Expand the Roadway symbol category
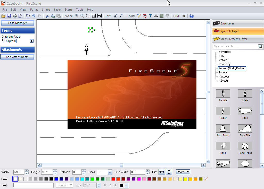 coord(225,64)
